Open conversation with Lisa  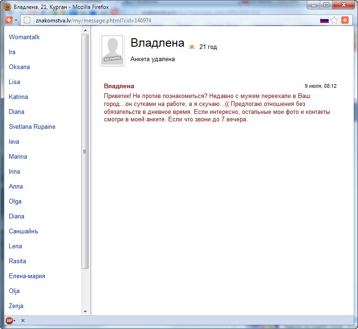tap(14, 82)
